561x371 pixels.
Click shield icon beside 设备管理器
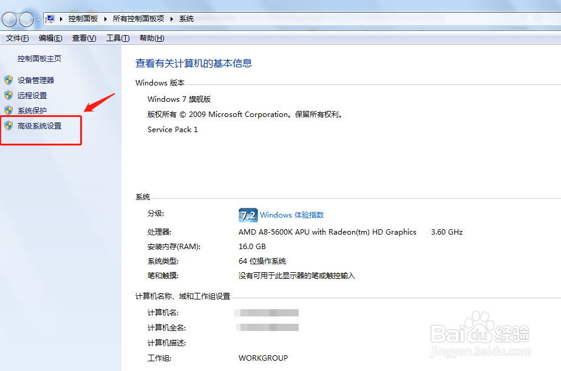tap(8, 80)
